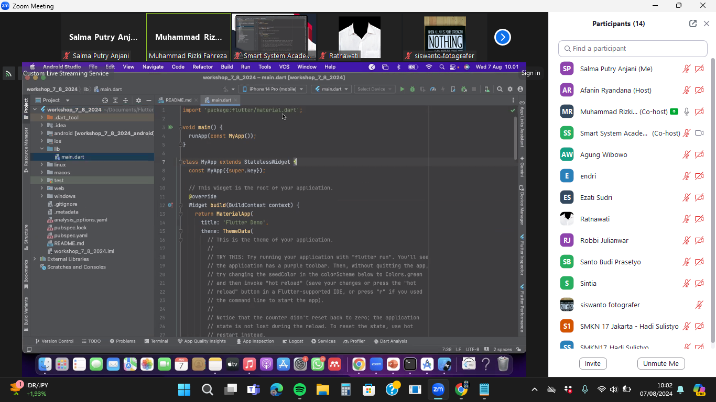Click the Invite button
The image size is (716, 402).
[593, 363]
